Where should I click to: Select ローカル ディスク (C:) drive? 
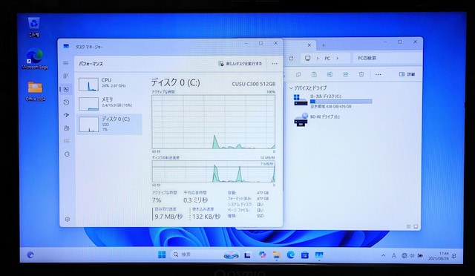[x=332, y=101]
